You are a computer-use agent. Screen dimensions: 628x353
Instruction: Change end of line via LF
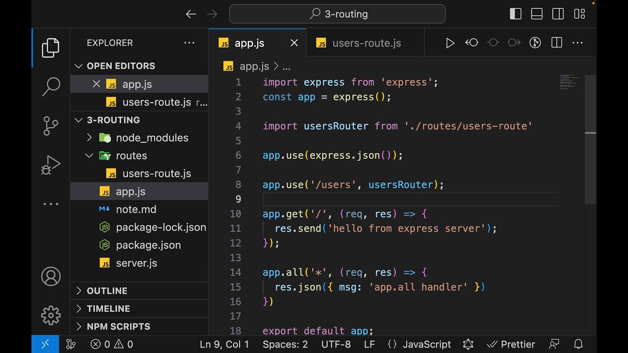click(369, 344)
